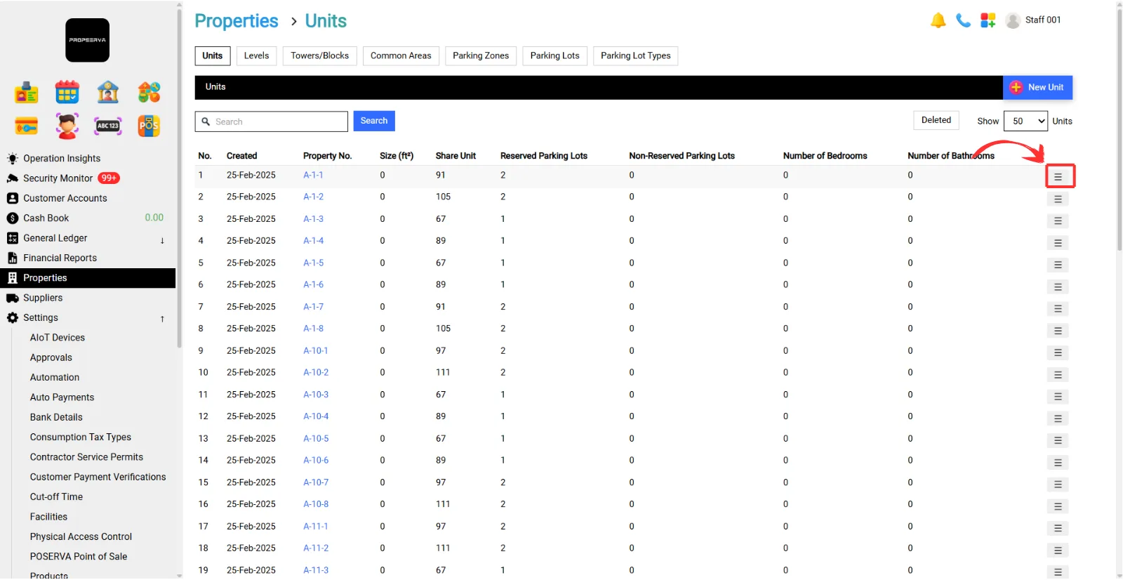
Task: Open row menu for unit A-11-2
Action: [x=1058, y=551]
